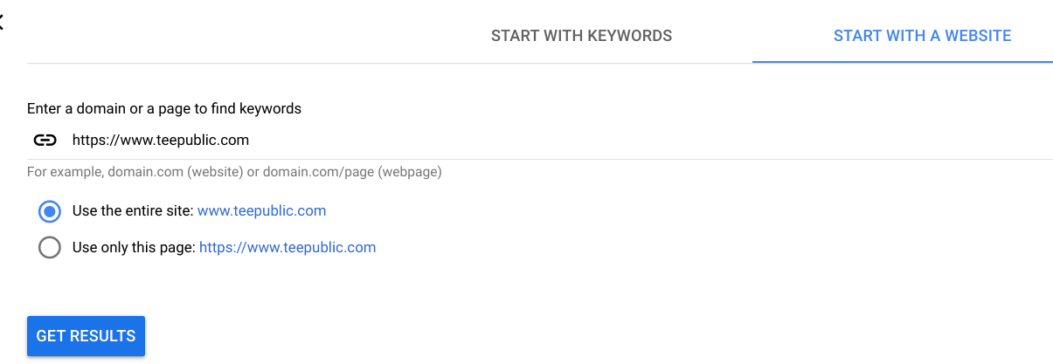Open the https://www.teepublic.com this-page link
The width and height of the screenshot is (1053, 364).
point(287,248)
